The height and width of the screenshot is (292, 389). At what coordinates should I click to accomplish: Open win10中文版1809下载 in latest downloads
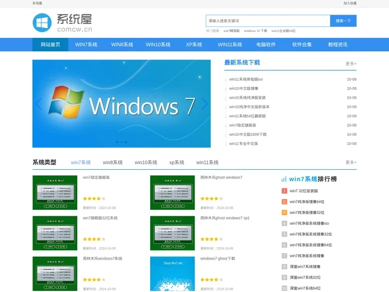[x=247, y=134]
